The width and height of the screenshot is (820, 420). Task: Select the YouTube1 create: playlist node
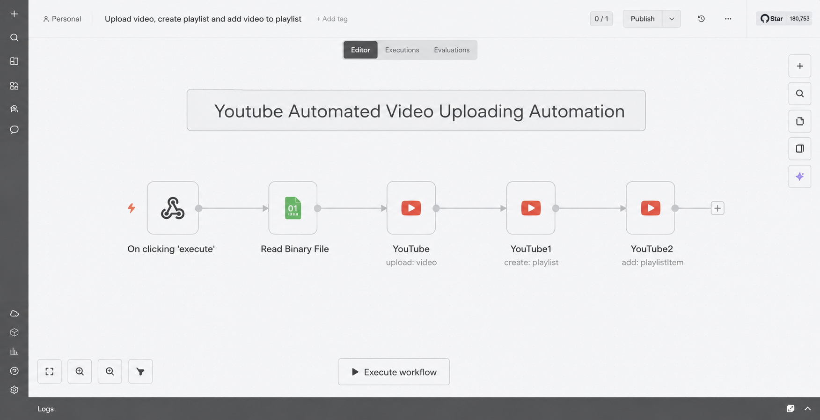pos(531,208)
